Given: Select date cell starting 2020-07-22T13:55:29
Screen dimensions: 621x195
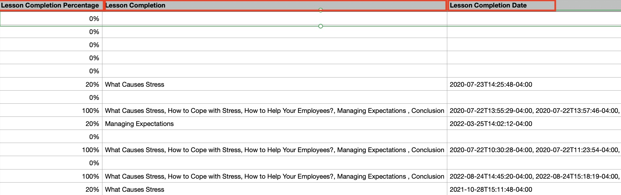Looking at the screenshot, I should point(534,111).
